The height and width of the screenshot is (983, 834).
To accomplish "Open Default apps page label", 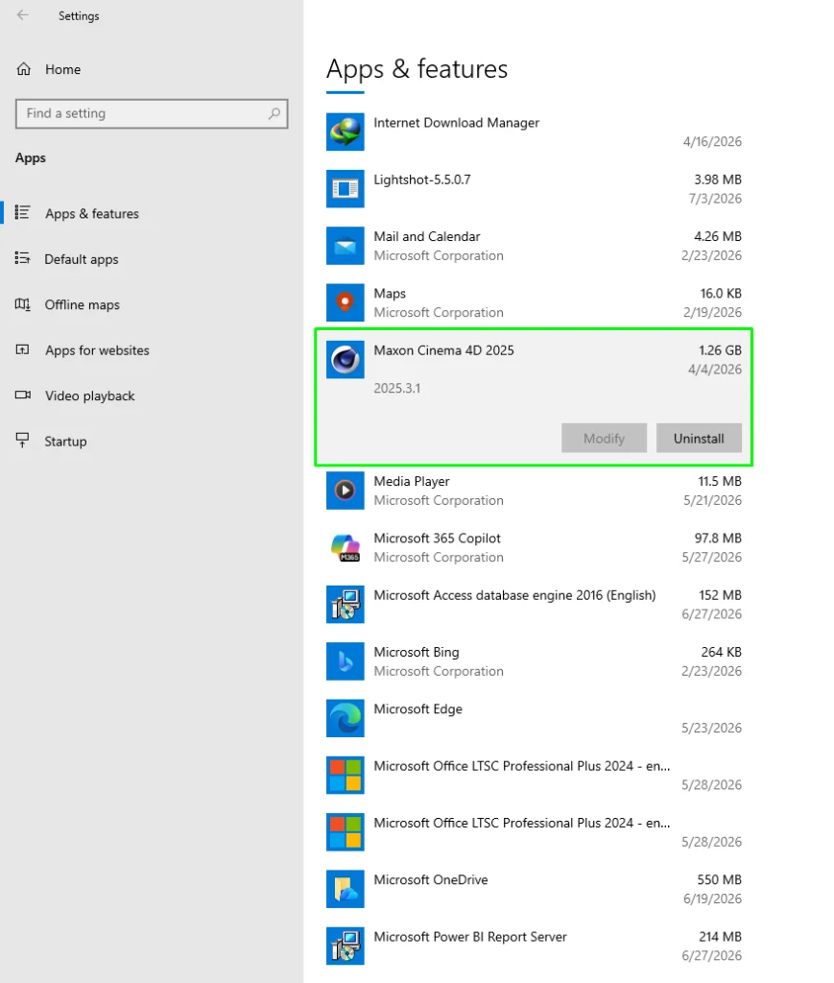I will 82,259.
